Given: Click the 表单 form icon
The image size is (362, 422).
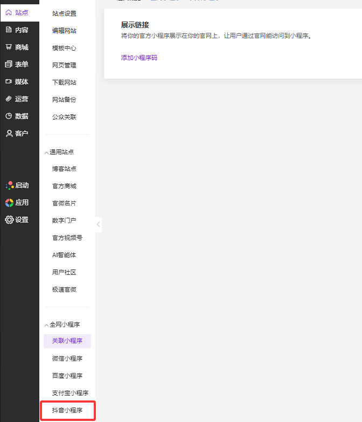Looking at the screenshot, I should pos(9,64).
